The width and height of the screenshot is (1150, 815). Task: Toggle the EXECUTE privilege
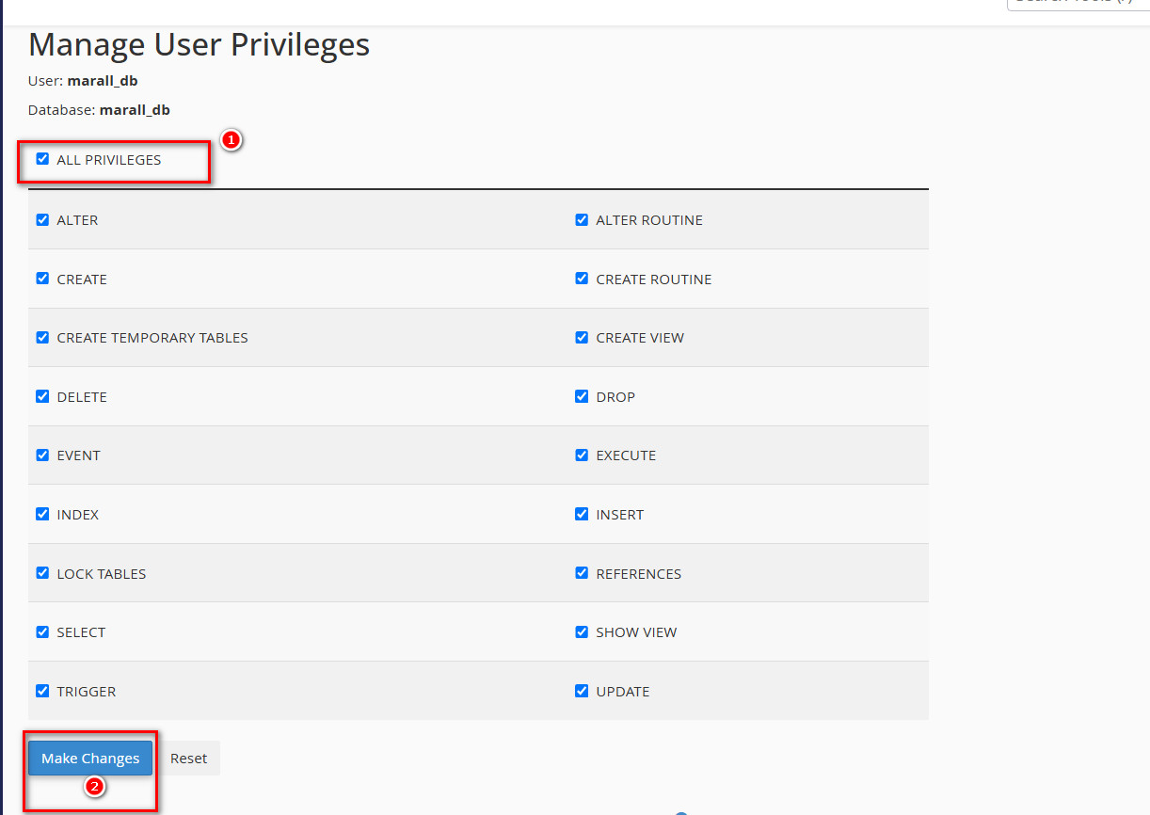(x=582, y=455)
